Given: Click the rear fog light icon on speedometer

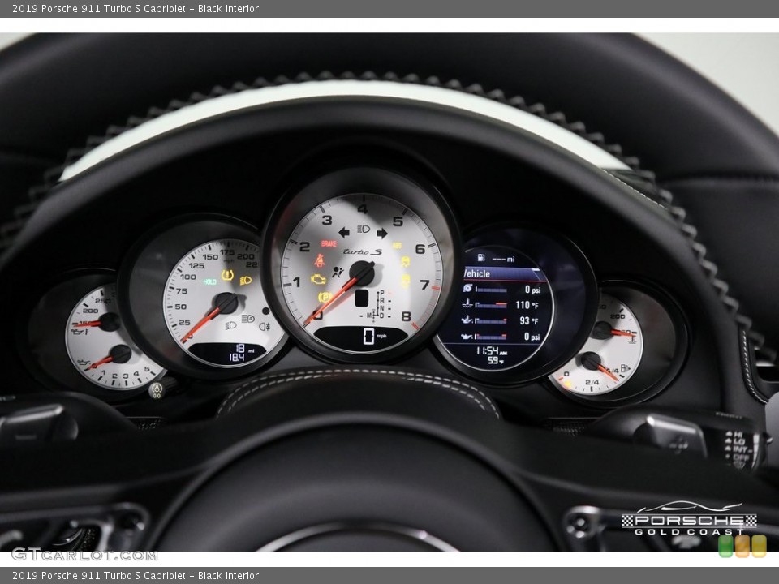Looking at the screenshot, I should pos(265,326).
